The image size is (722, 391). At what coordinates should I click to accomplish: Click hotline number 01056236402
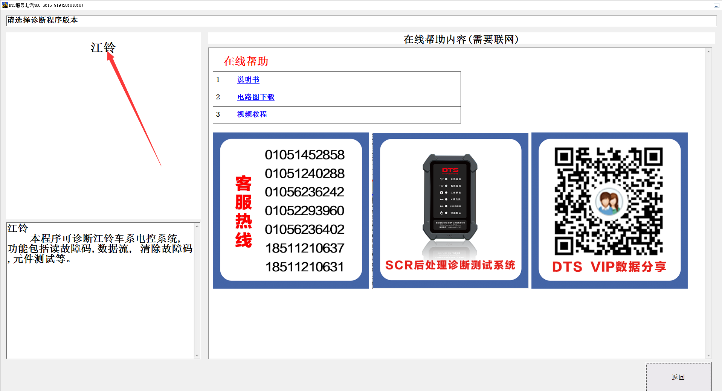[x=304, y=230]
